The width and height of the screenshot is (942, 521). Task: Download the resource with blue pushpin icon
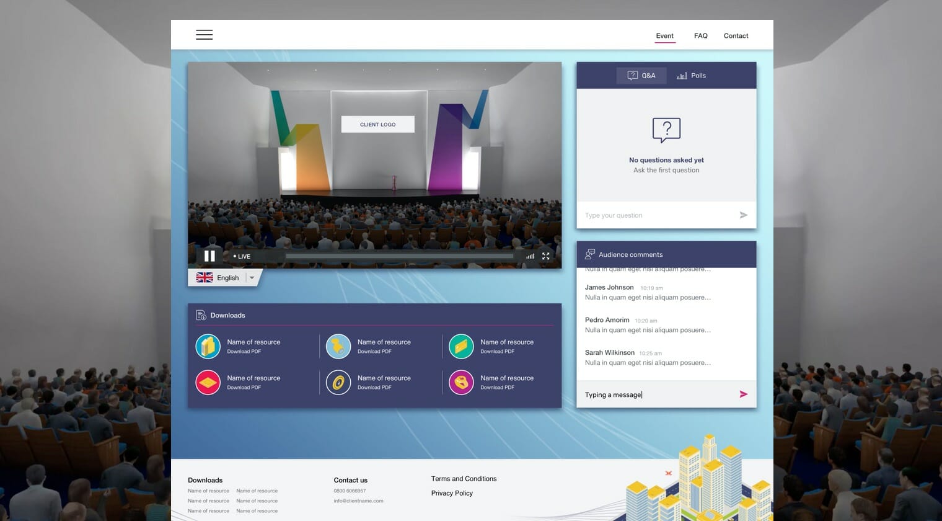[338, 347]
